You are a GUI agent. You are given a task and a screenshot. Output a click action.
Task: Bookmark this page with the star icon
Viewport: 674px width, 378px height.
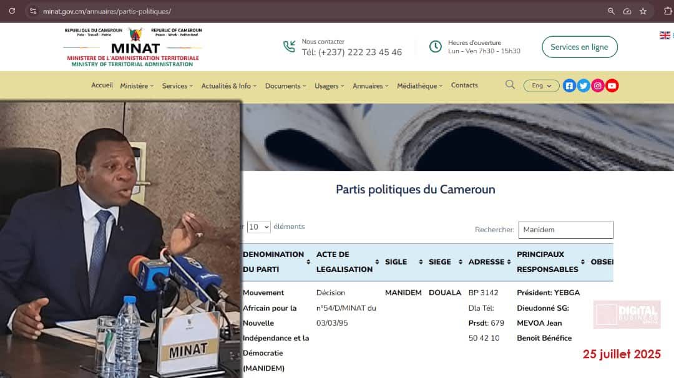point(643,11)
